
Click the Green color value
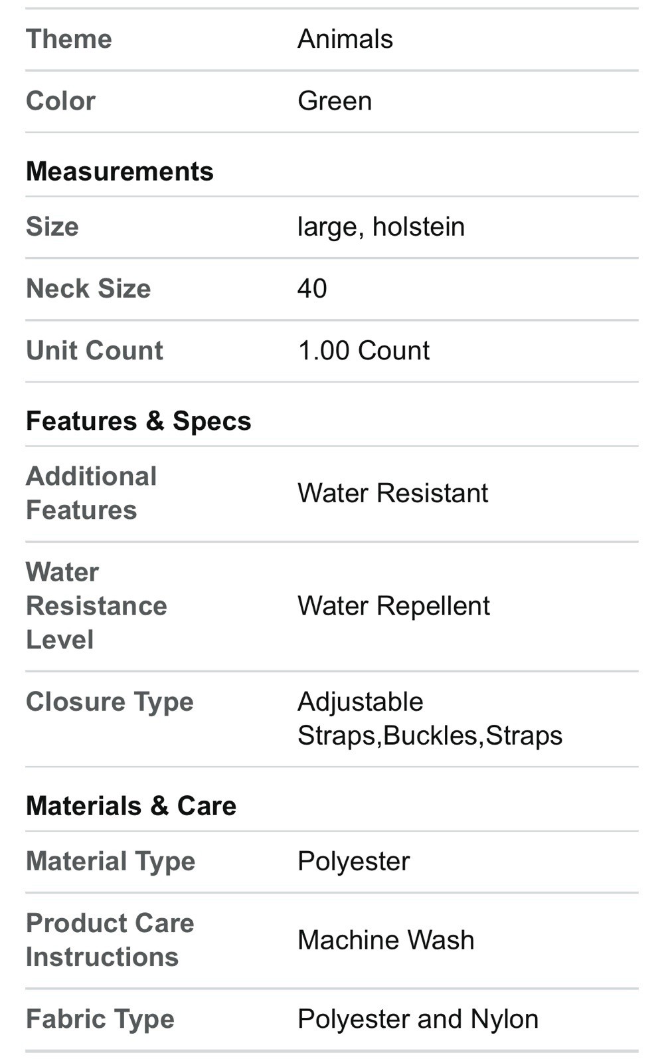point(334,101)
